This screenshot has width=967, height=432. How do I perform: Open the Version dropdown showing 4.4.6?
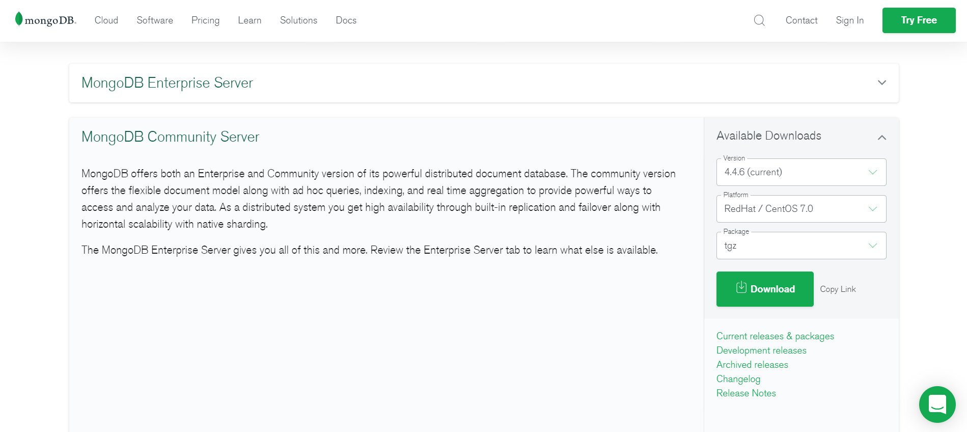pos(801,172)
